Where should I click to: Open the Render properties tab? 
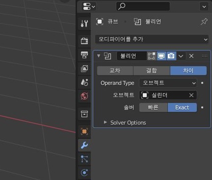84,41
